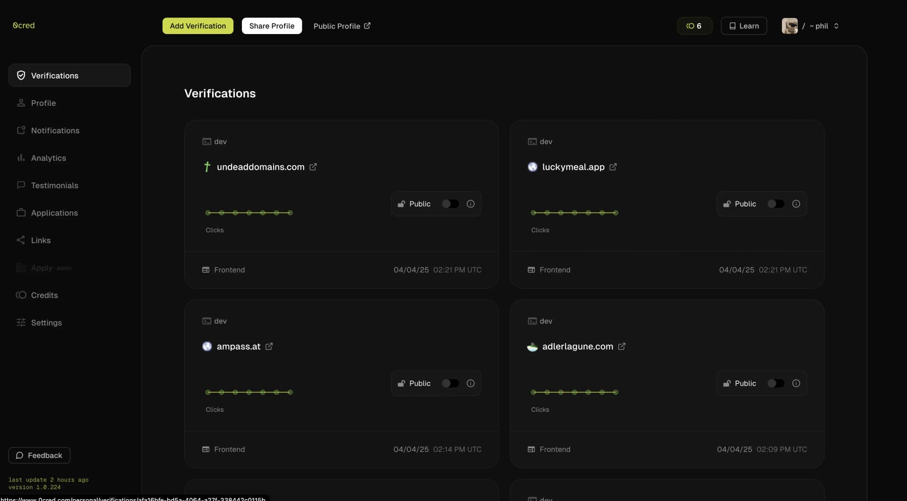Click the info icon beside luckymeal.app Public toggle
907x501 pixels.
(796, 203)
